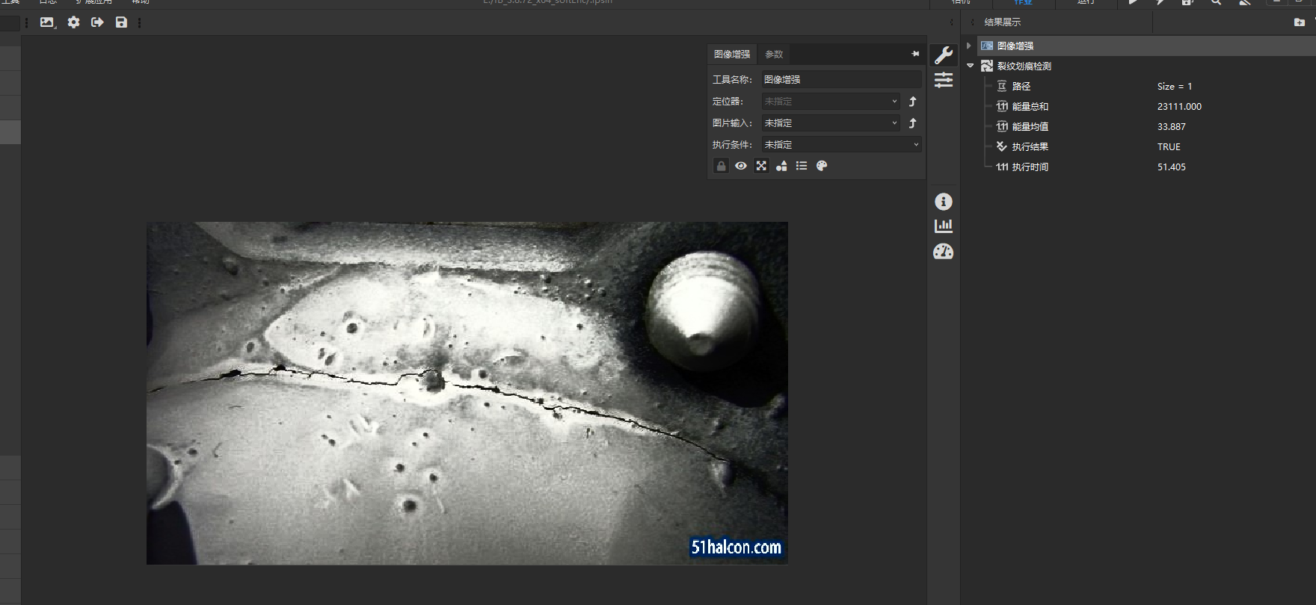Click the info circle icon
Image resolution: width=1316 pixels, height=605 pixels.
[x=944, y=202]
